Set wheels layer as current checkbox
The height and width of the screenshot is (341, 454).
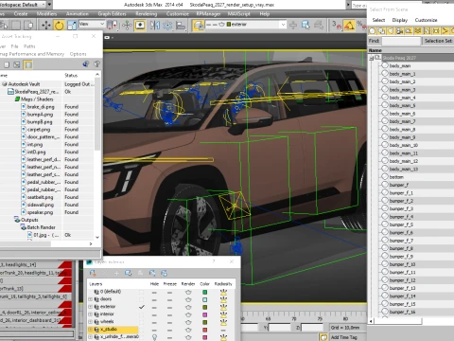click(141, 322)
